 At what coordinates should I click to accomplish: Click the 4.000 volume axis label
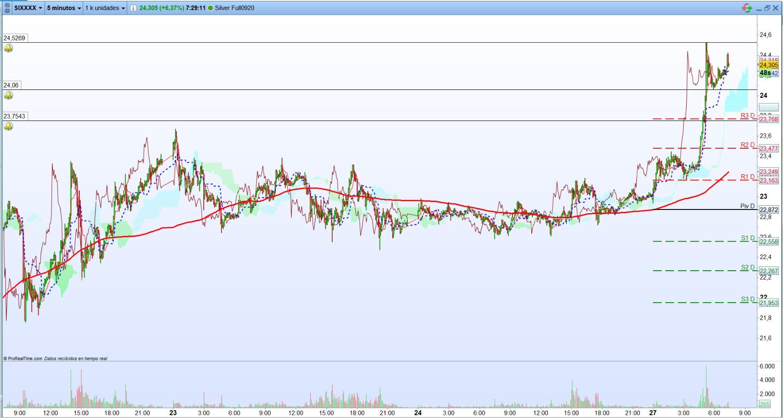(767, 380)
